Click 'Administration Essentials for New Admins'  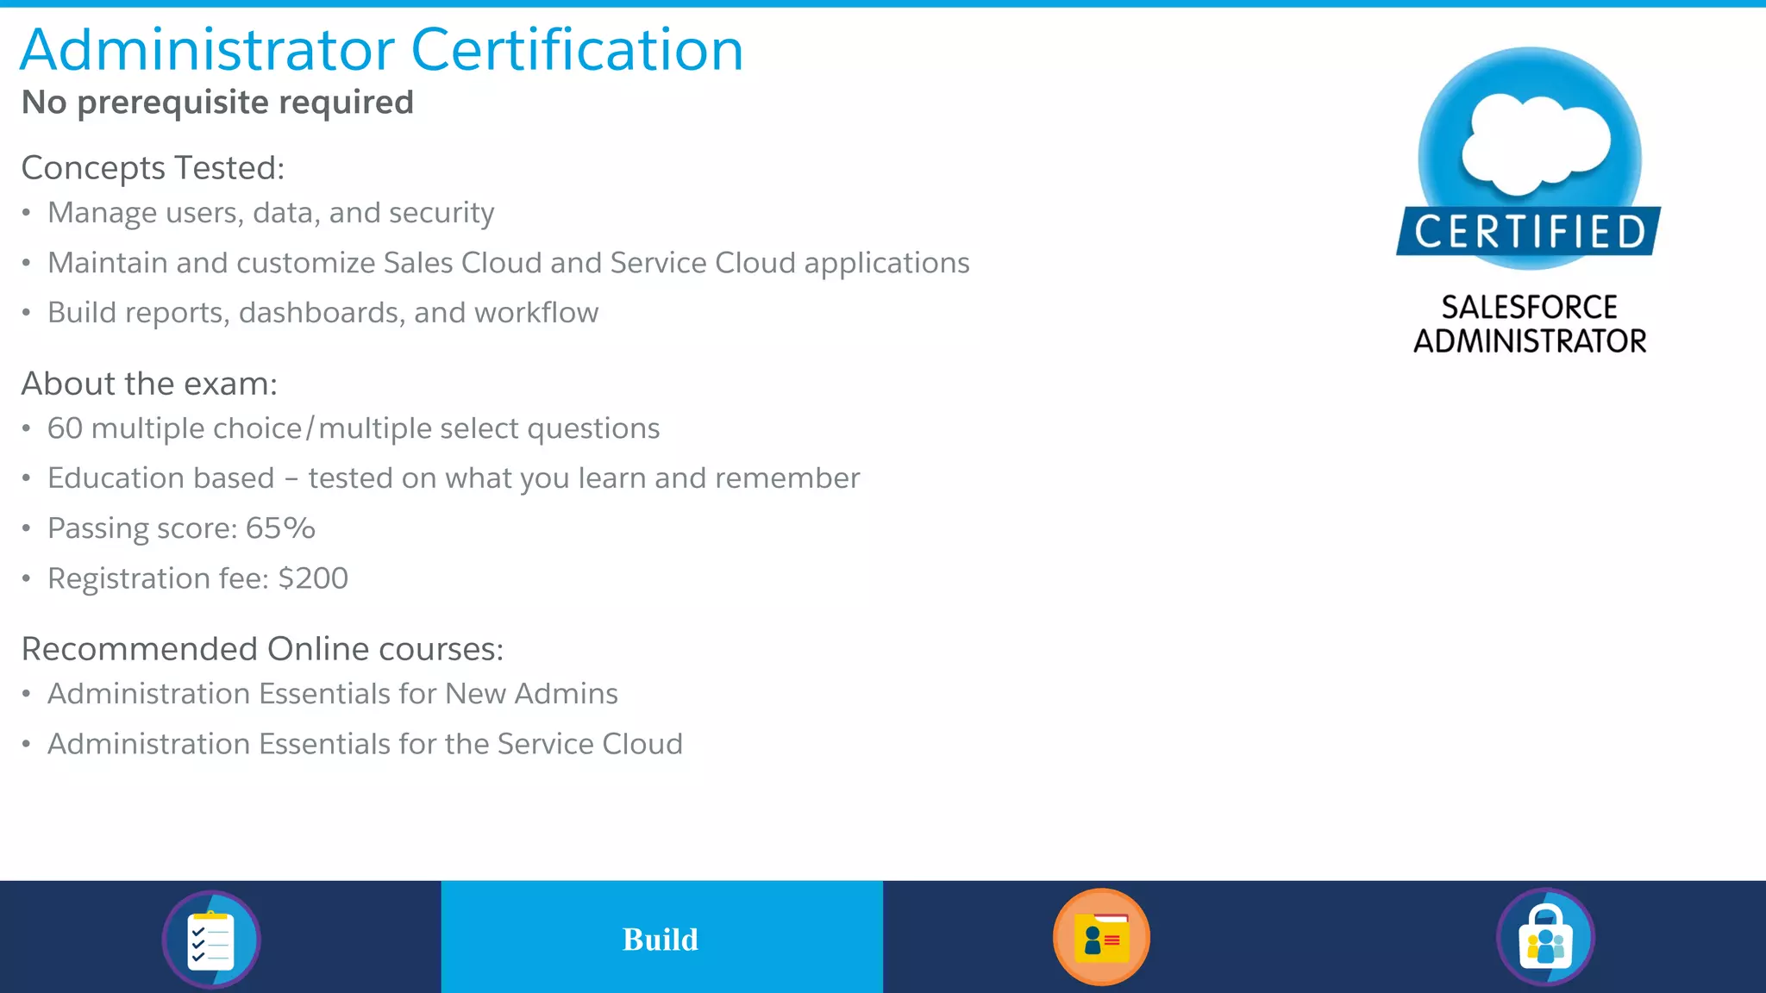tap(333, 694)
